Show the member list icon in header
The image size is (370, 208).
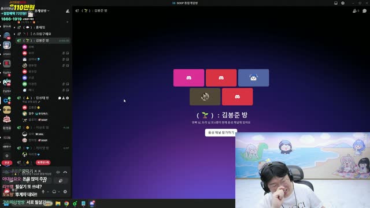pos(354,11)
